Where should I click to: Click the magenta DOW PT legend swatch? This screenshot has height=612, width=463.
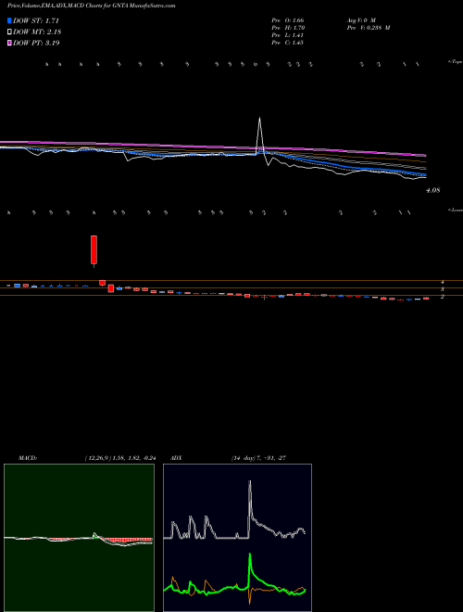click(10, 43)
